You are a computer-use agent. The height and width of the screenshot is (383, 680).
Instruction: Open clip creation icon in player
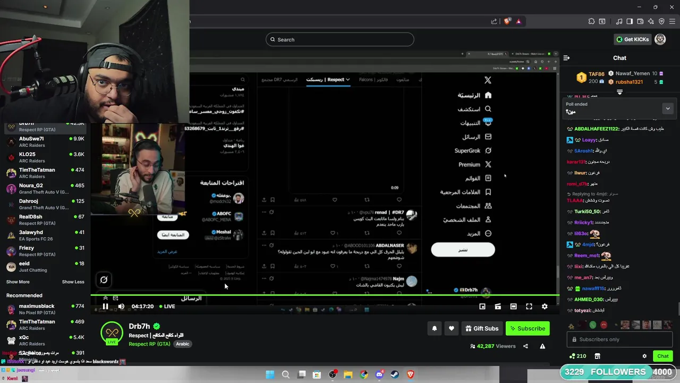pos(498,306)
